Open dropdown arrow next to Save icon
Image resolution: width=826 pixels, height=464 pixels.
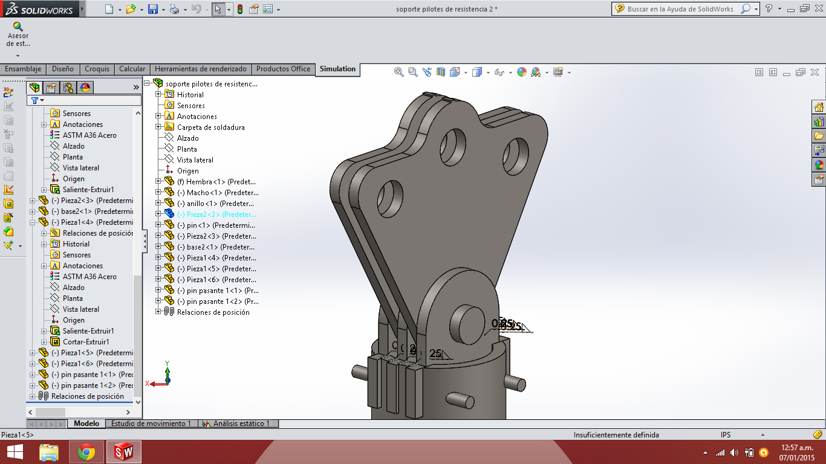click(163, 10)
